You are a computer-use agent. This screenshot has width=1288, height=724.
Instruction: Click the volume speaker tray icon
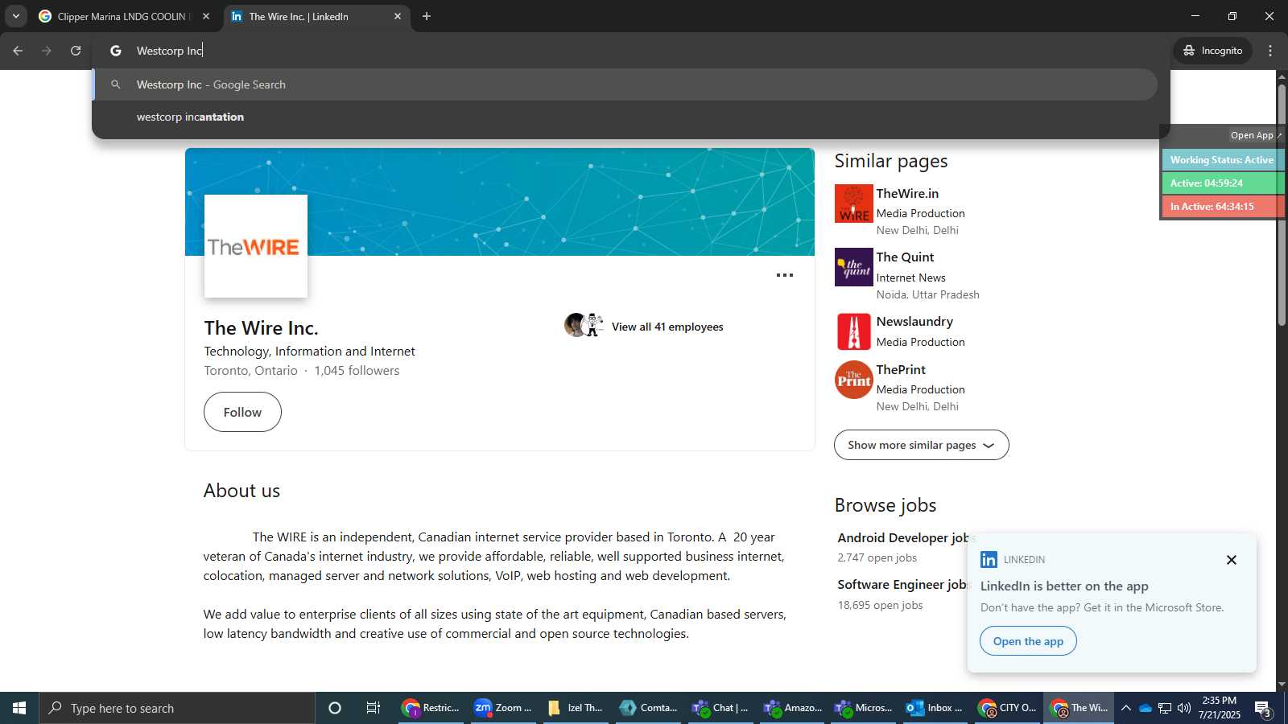(1184, 708)
